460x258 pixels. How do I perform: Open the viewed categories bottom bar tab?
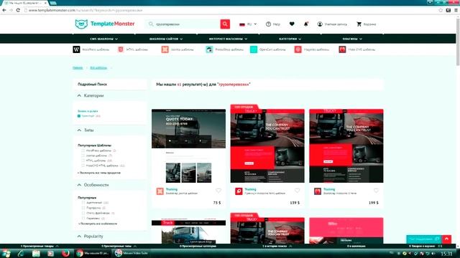coord(198,246)
